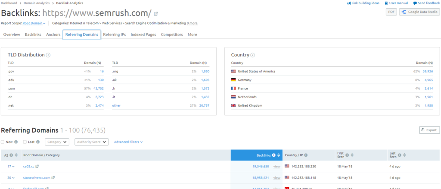
Task: Click the .edu domain count 130
Action: [x=101, y=80]
